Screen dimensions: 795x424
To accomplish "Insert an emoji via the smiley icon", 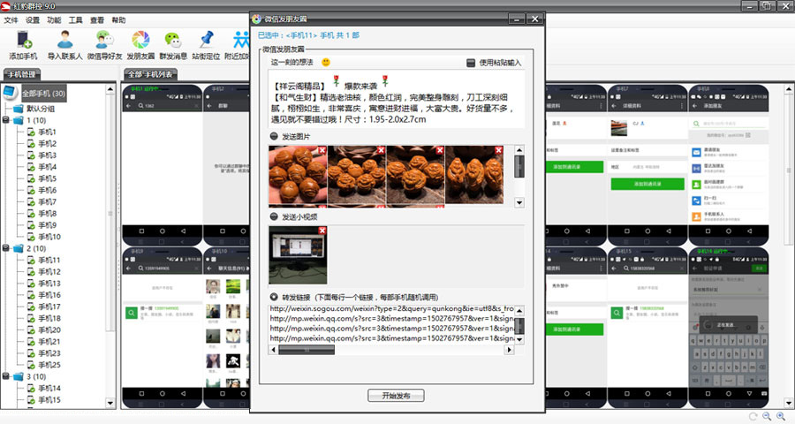I will (x=326, y=62).
